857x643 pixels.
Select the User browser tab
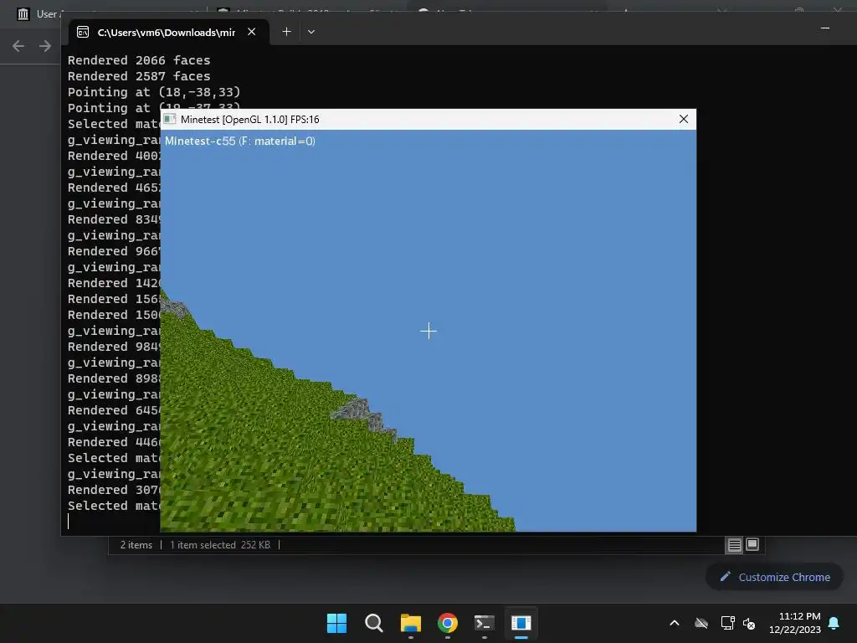click(39, 13)
